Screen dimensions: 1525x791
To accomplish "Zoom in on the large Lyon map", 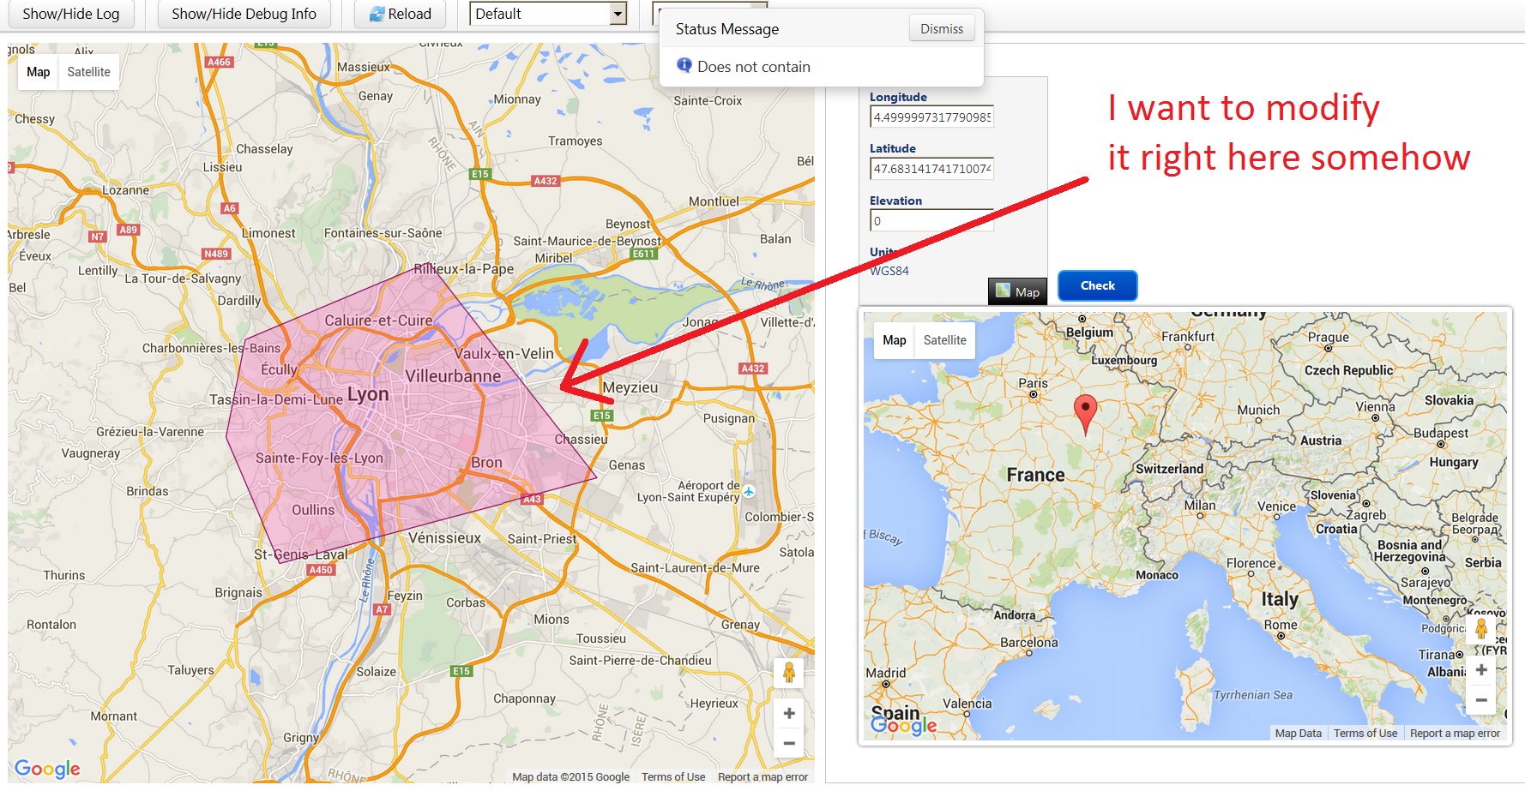I will (x=789, y=713).
